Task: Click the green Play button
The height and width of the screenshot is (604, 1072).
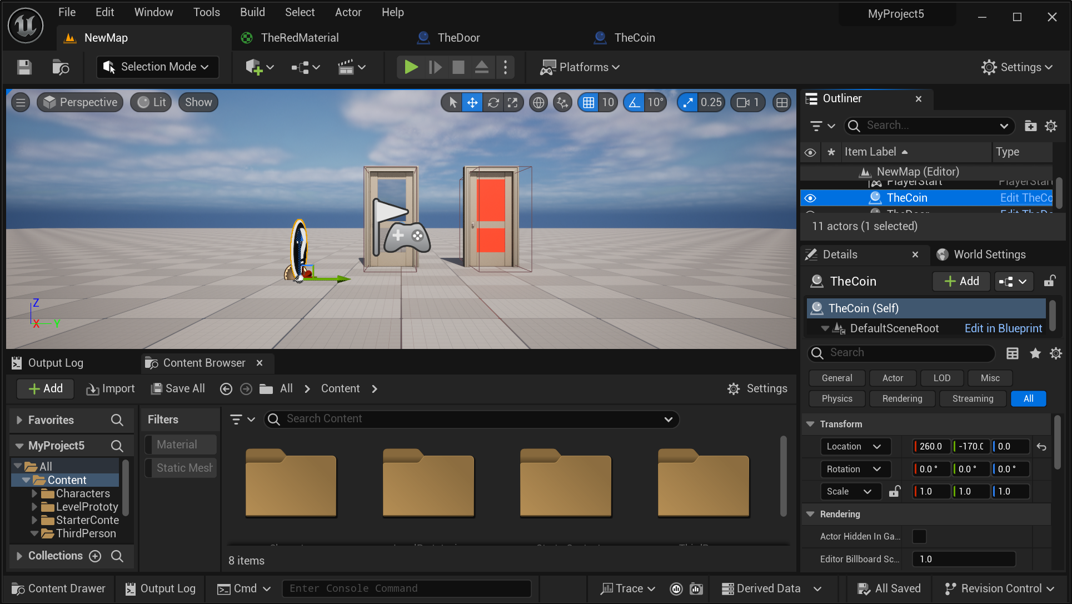Action: (411, 67)
